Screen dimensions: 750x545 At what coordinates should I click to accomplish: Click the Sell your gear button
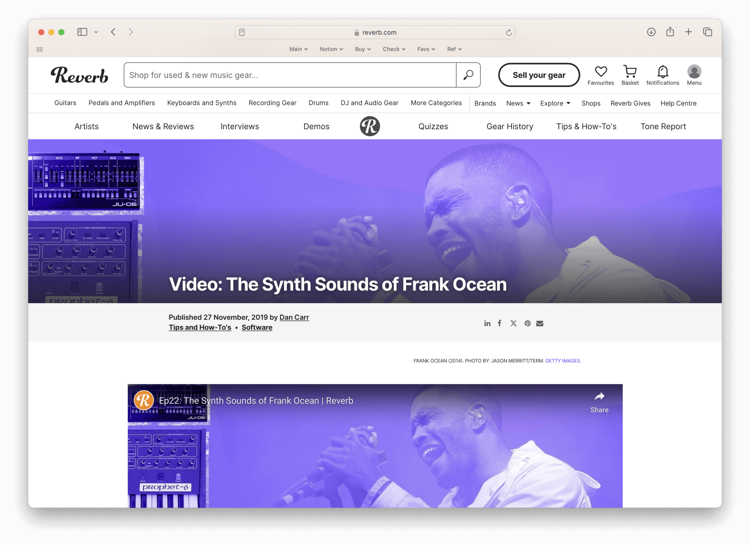tap(539, 75)
